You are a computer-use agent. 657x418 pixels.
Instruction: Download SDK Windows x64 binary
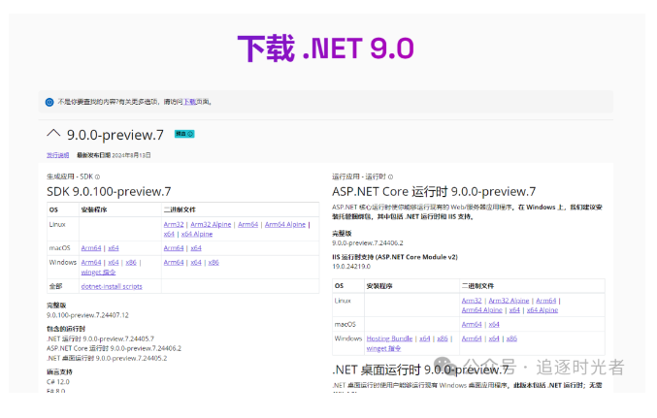(x=196, y=262)
